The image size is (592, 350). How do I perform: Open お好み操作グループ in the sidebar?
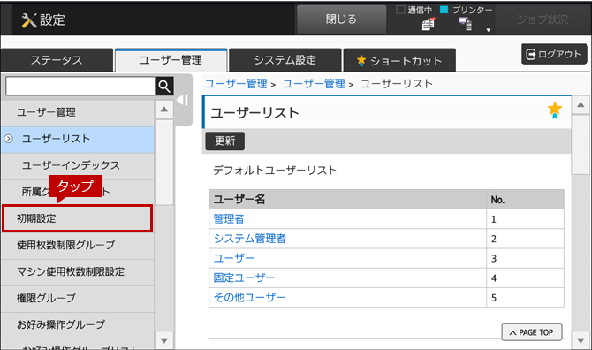tap(78, 324)
